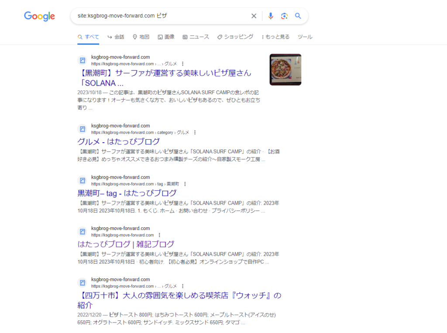
Task: Clear the search box with X icon
Action: 254,16
